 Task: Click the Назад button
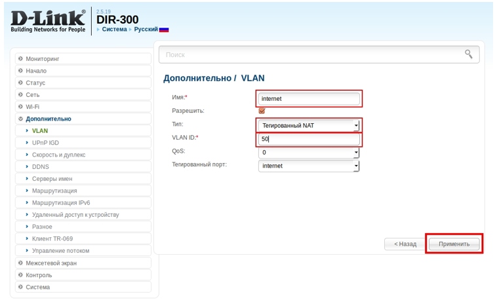tap(405, 244)
